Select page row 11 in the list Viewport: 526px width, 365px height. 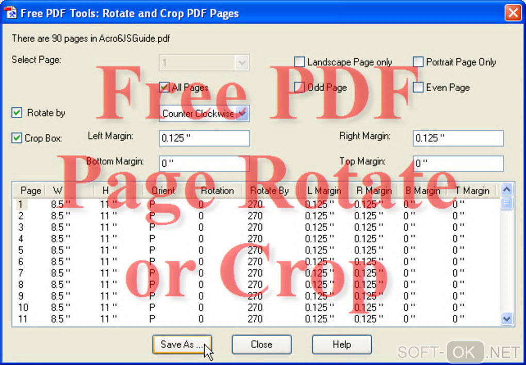257,319
